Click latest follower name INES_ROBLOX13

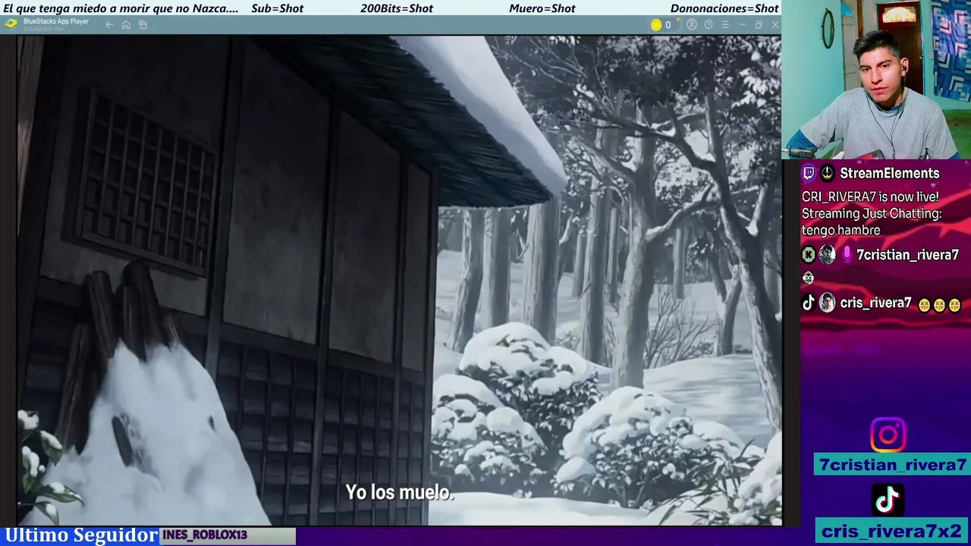click(x=205, y=535)
